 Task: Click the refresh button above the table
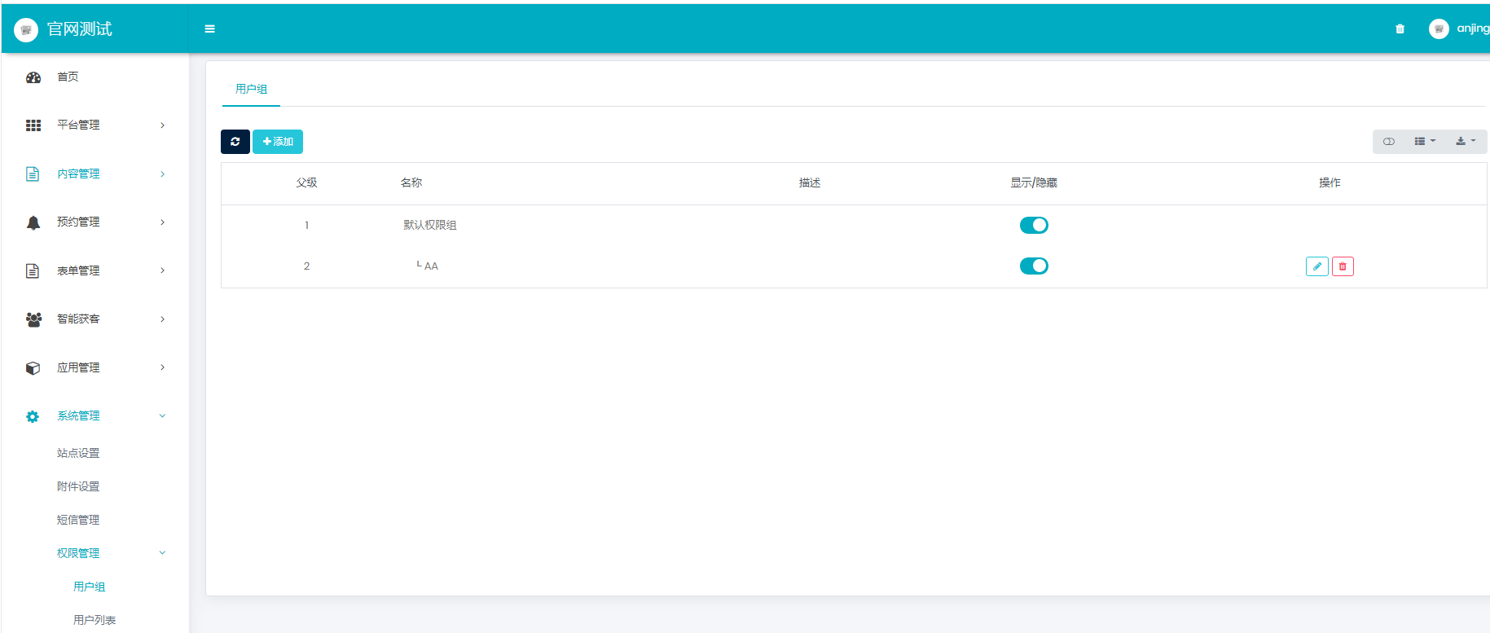[x=235, y=142]
